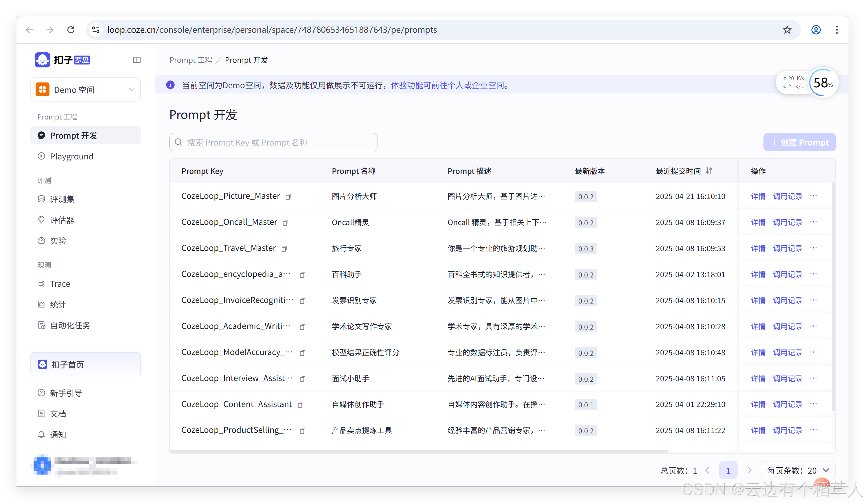Reload the browser page
865x504 pixels.
(x=71, y=30)
